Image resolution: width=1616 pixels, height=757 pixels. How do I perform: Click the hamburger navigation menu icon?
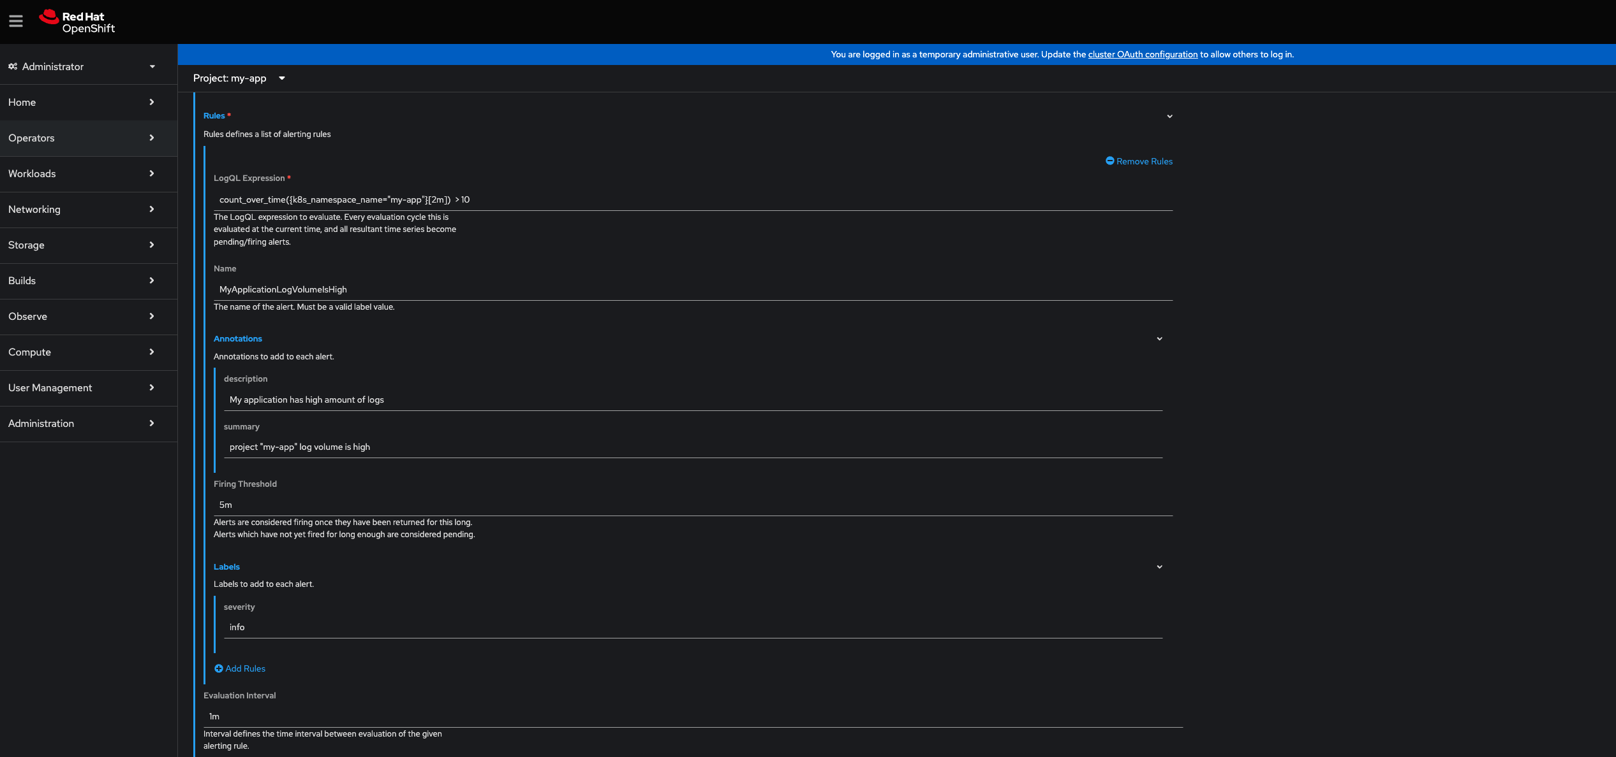point(16,21)
